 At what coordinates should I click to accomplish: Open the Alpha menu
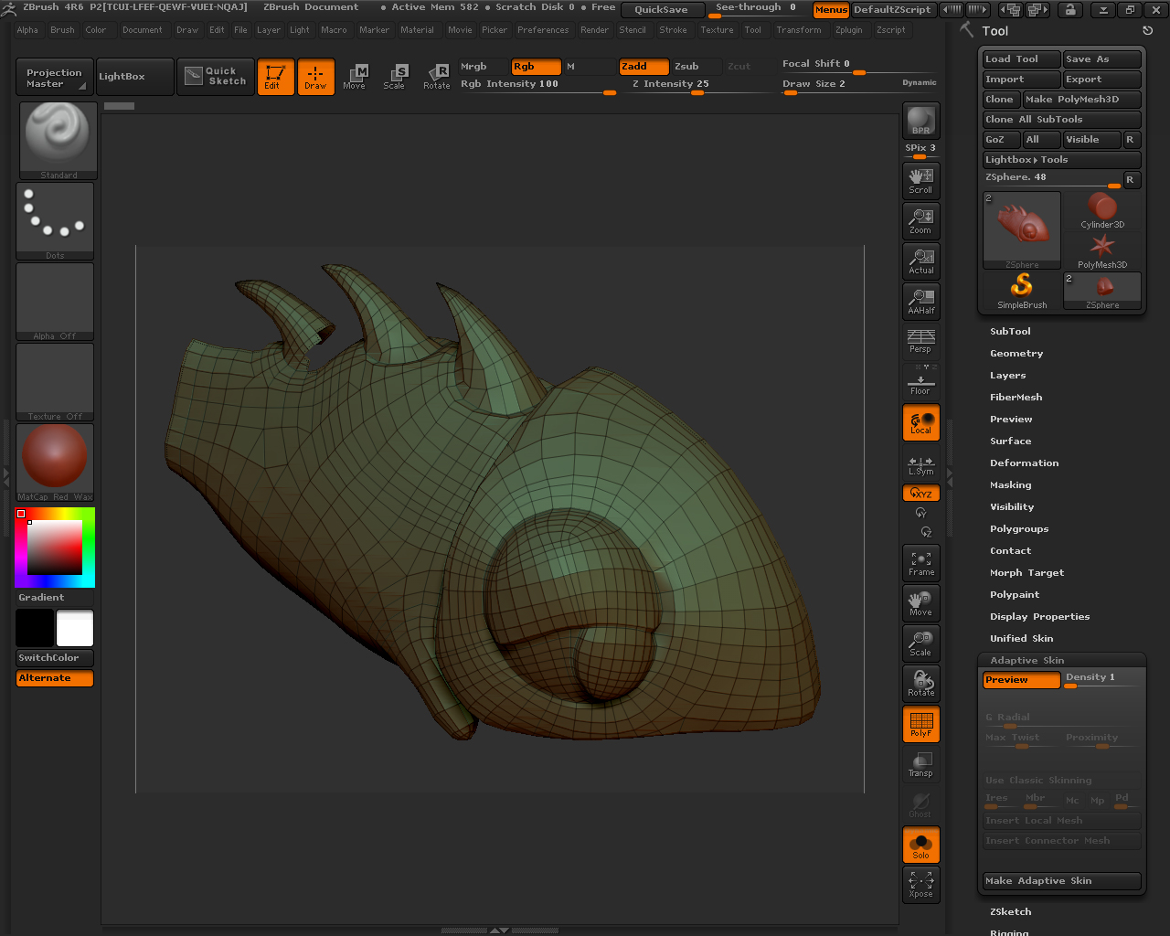tap(27, 30)
